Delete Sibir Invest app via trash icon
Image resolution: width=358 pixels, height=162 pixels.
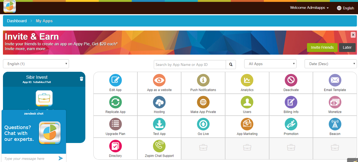(x=82, y=78)
